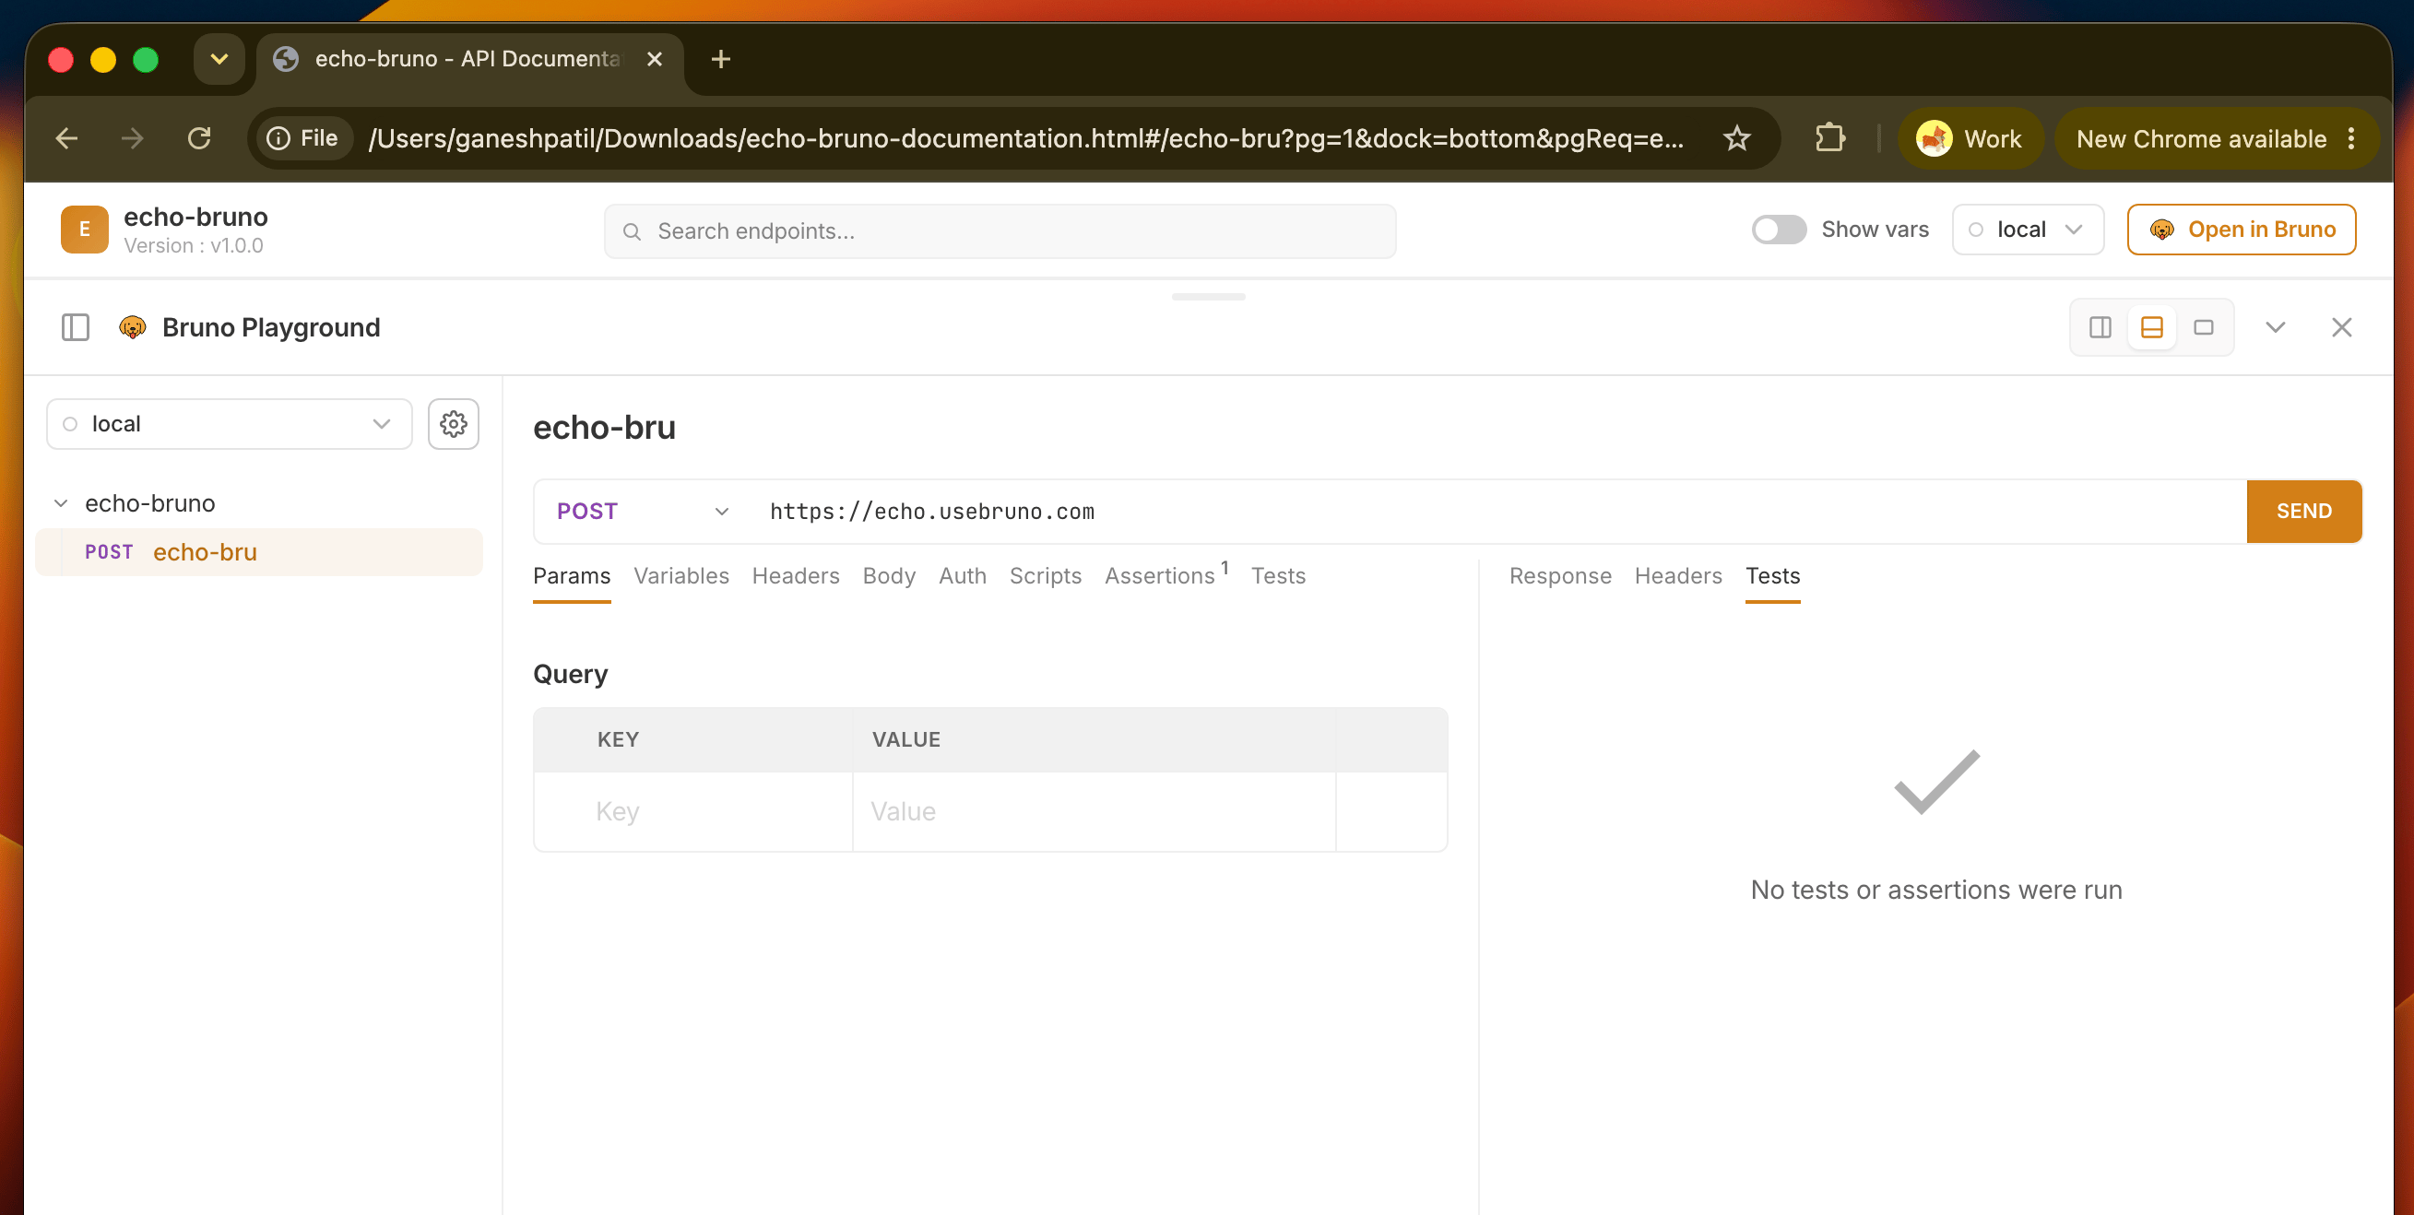Click the Bruno dog logo beside Playground
The height and width of the screenshot is (1215, 2414).
point(133,327)
